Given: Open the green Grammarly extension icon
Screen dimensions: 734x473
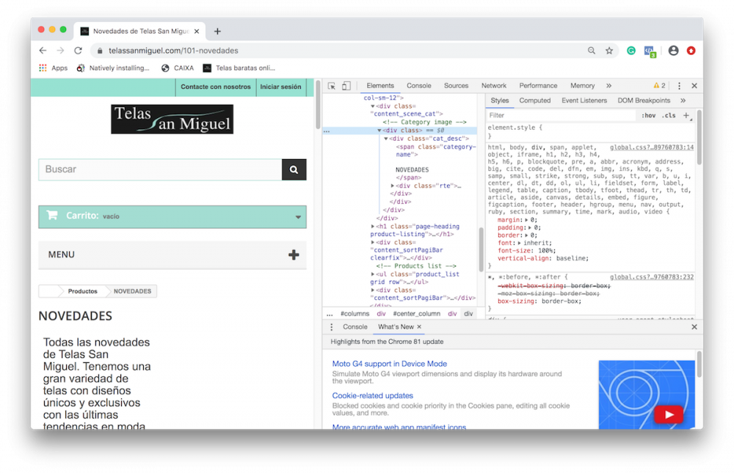Looking at the screenshot, I should tap(631, 51).
